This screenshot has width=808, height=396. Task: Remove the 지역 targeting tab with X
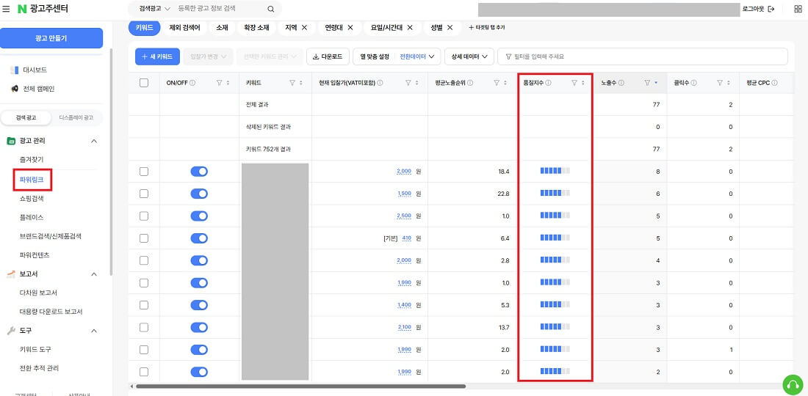305,27
